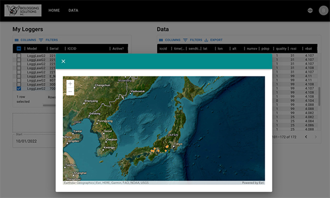Screen dimensions: 330x198
Task: Click the orange marker nearest Tokyo
Action: (x=167, y=146)
